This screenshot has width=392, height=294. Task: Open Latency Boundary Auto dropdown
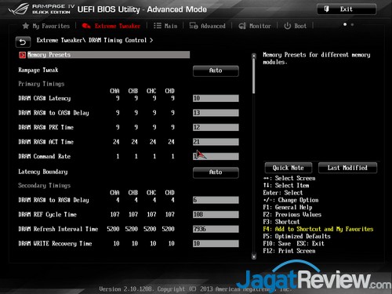click(216, 172)
